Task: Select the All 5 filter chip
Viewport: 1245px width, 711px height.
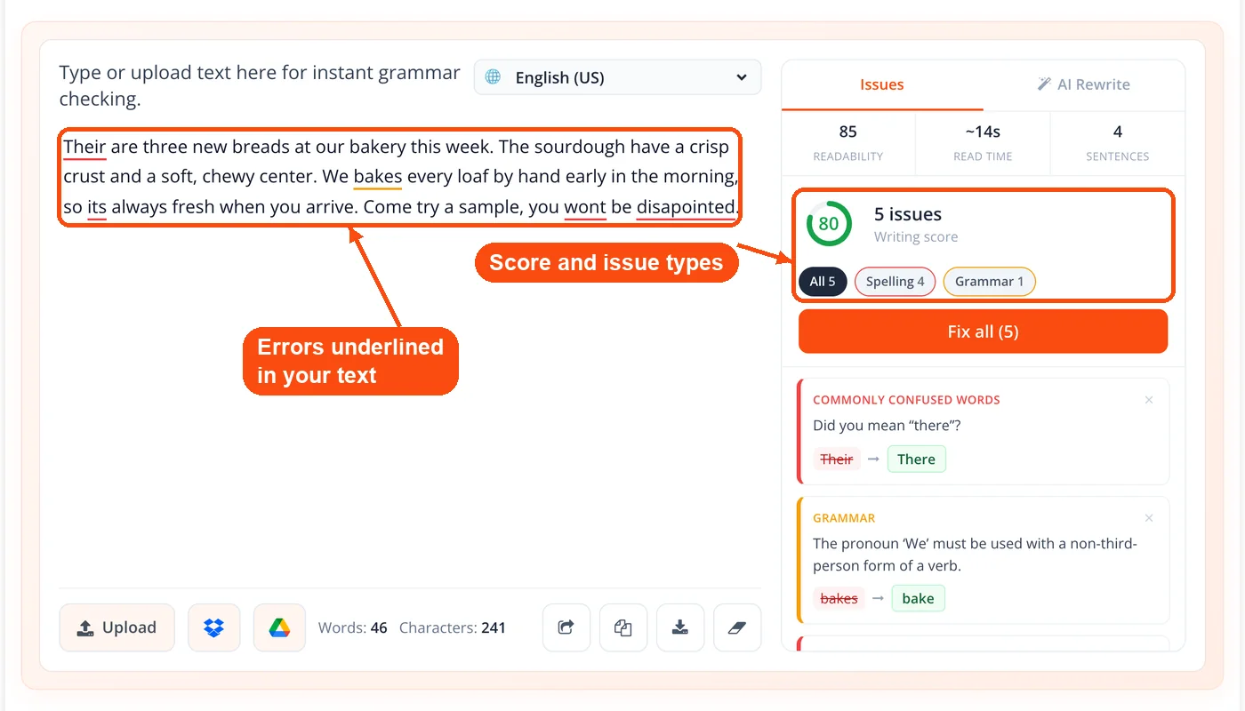Action: [x=823, y=282]
